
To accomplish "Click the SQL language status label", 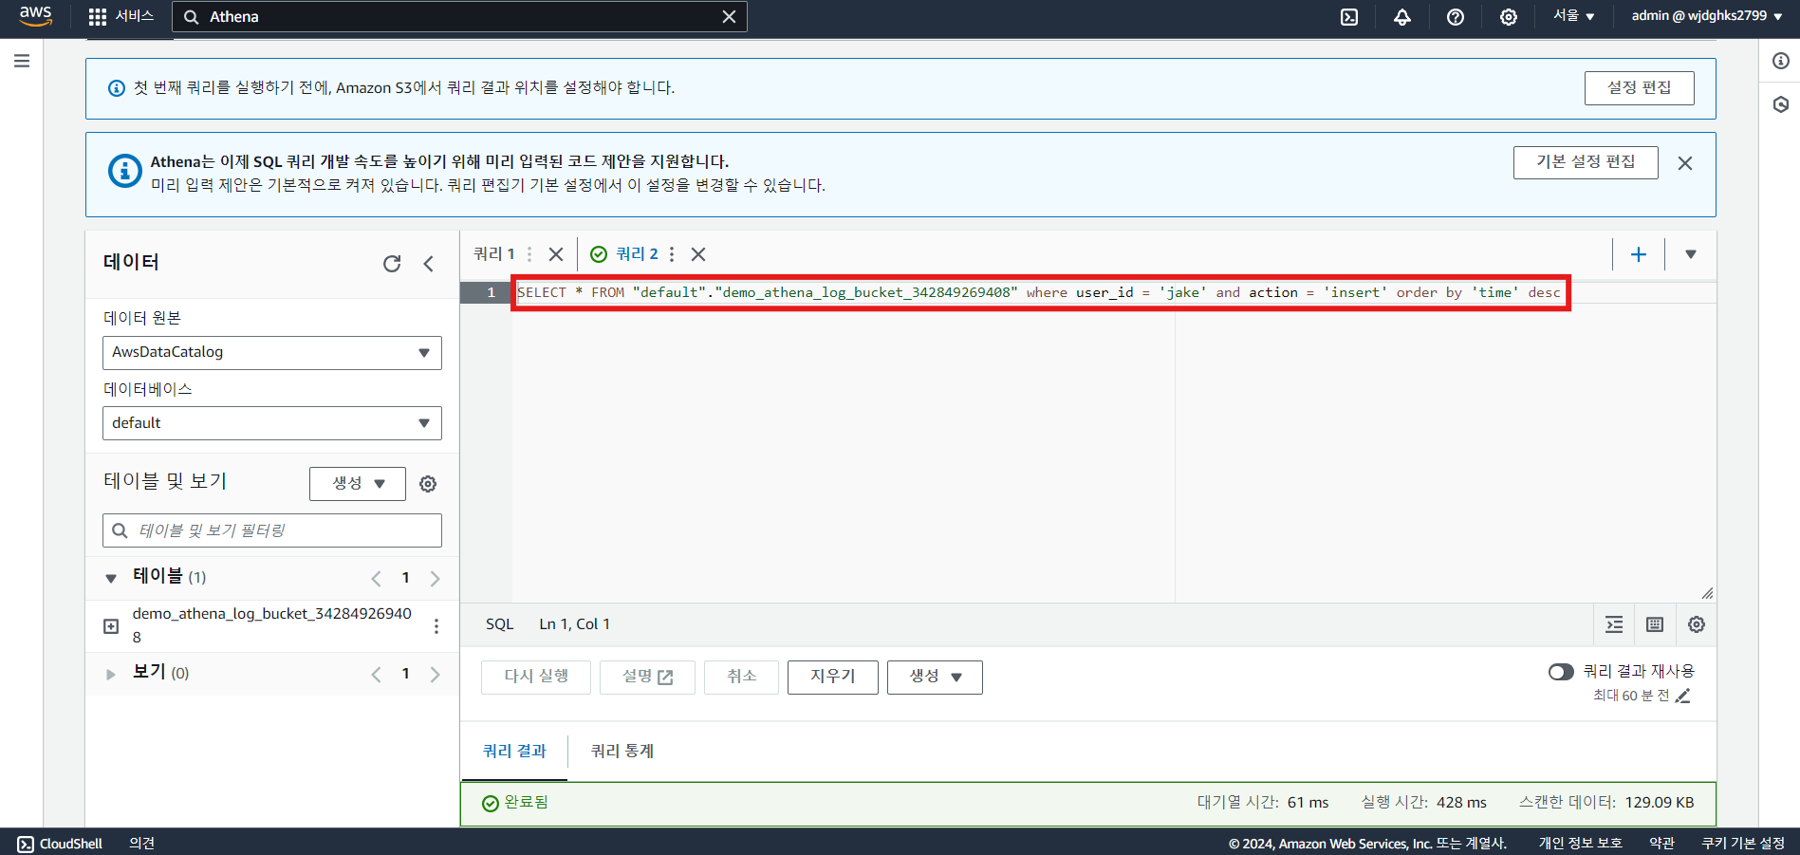I will click(499, 624).
